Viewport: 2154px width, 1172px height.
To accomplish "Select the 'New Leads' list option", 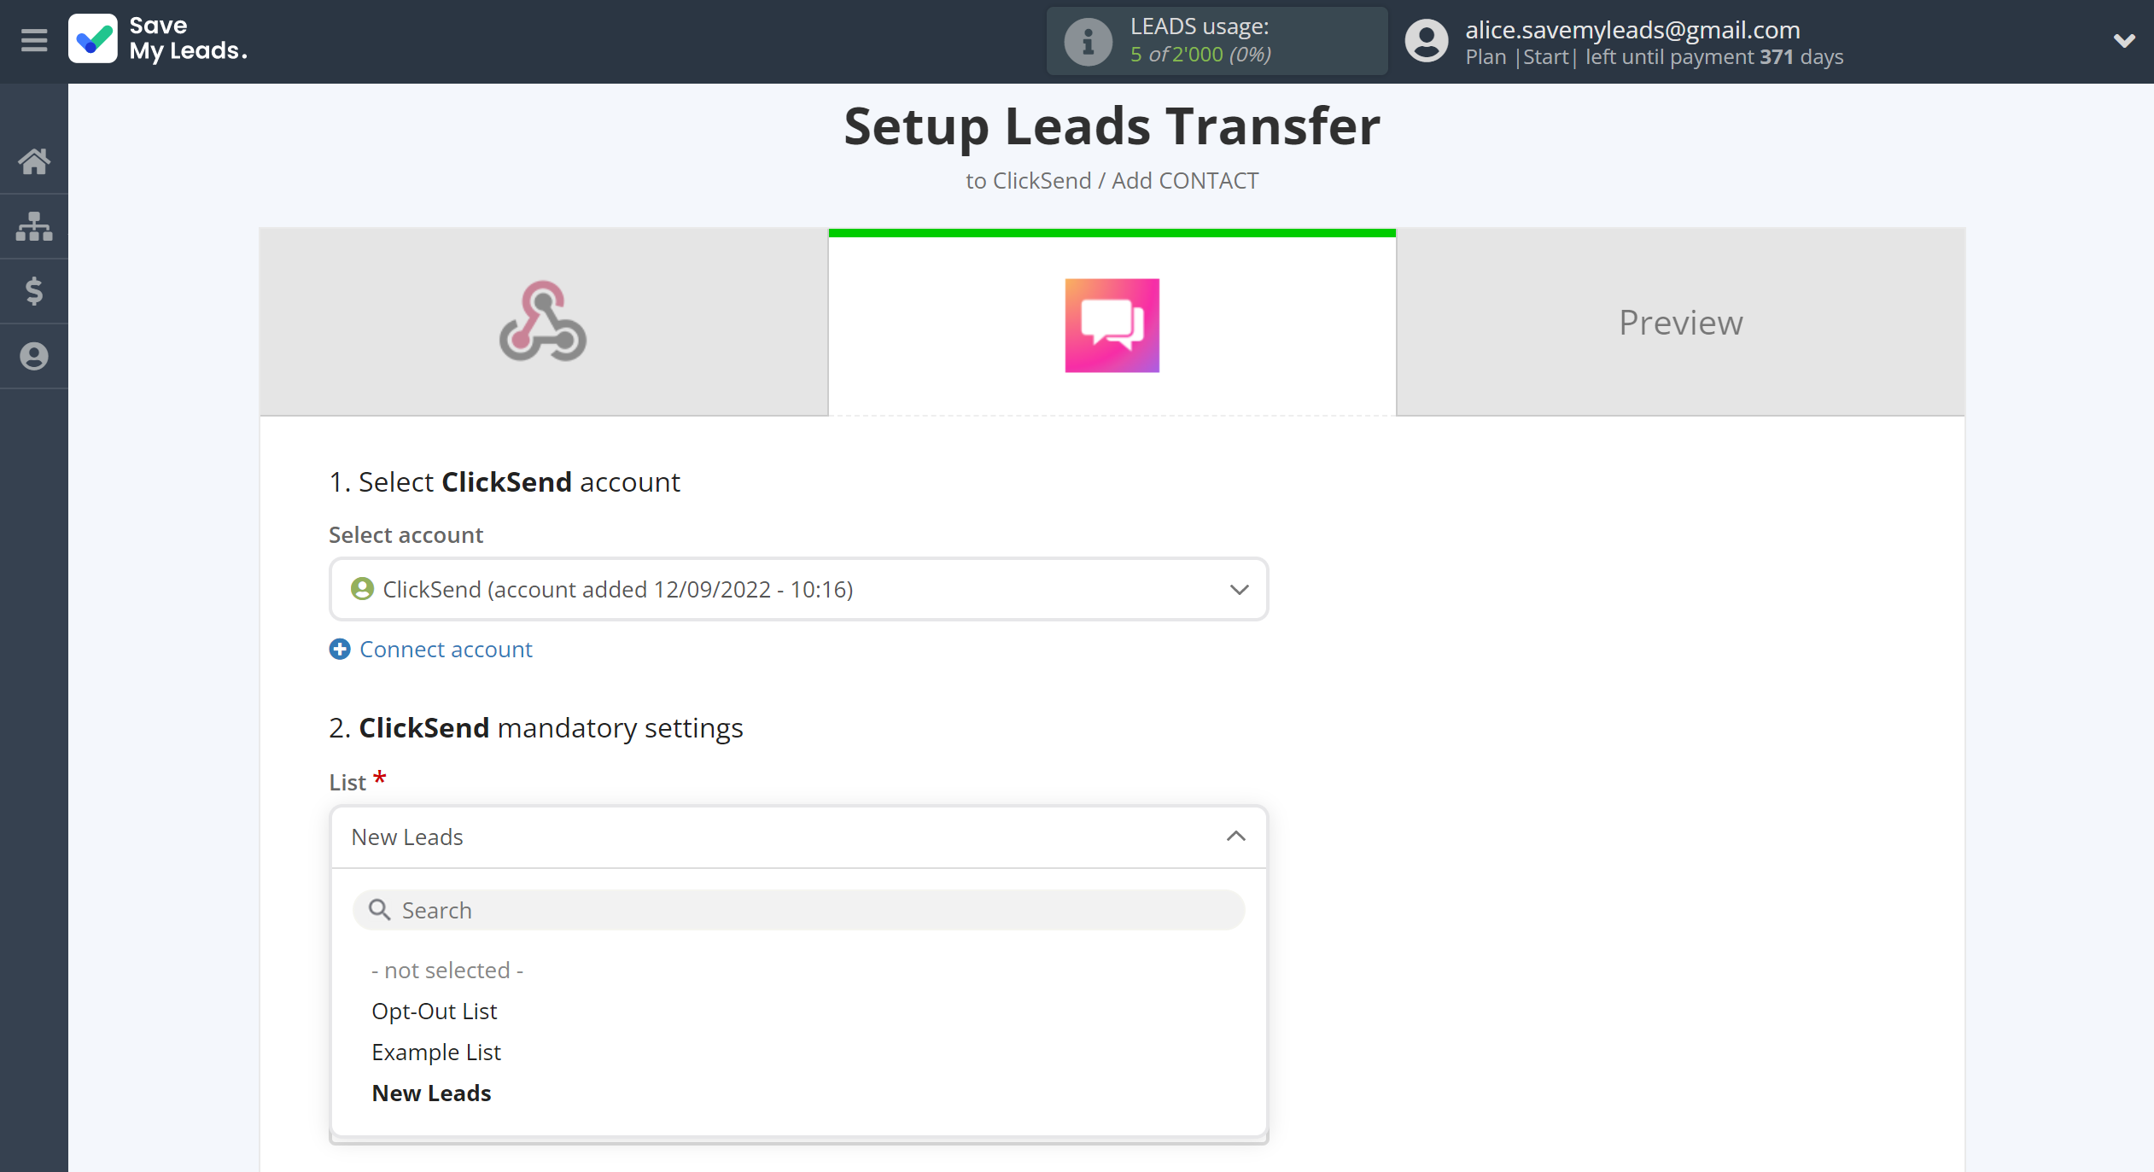I will (x=431, y=1093).
